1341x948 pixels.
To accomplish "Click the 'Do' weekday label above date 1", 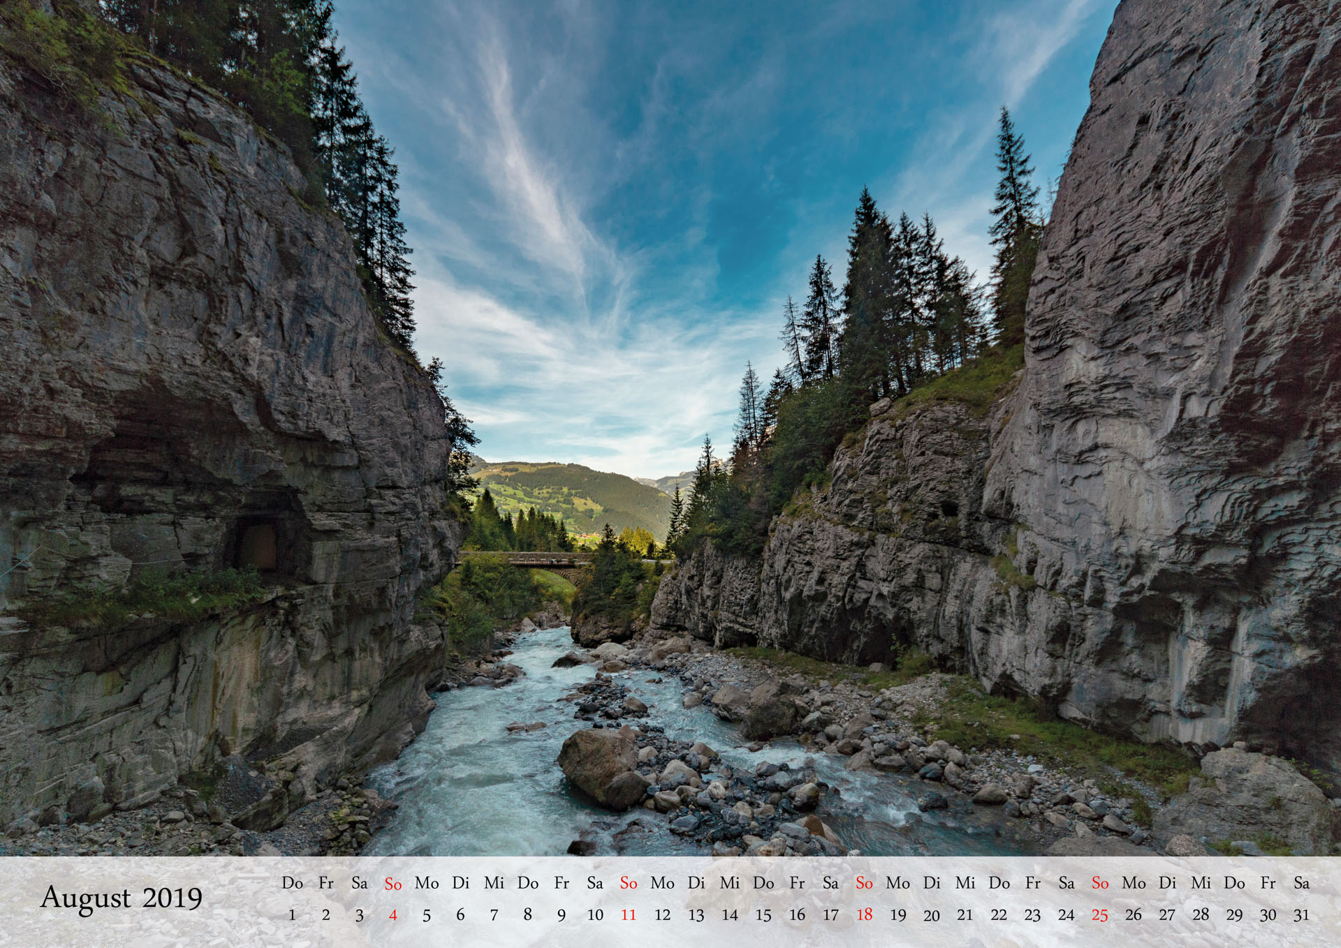I will point(292,883).
